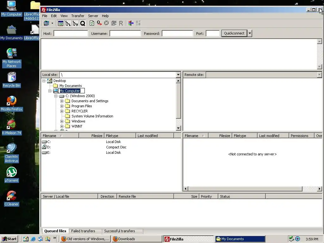
Task: Select the Mozilla Firefox desktop shortcut
Action: click(12, 103)
